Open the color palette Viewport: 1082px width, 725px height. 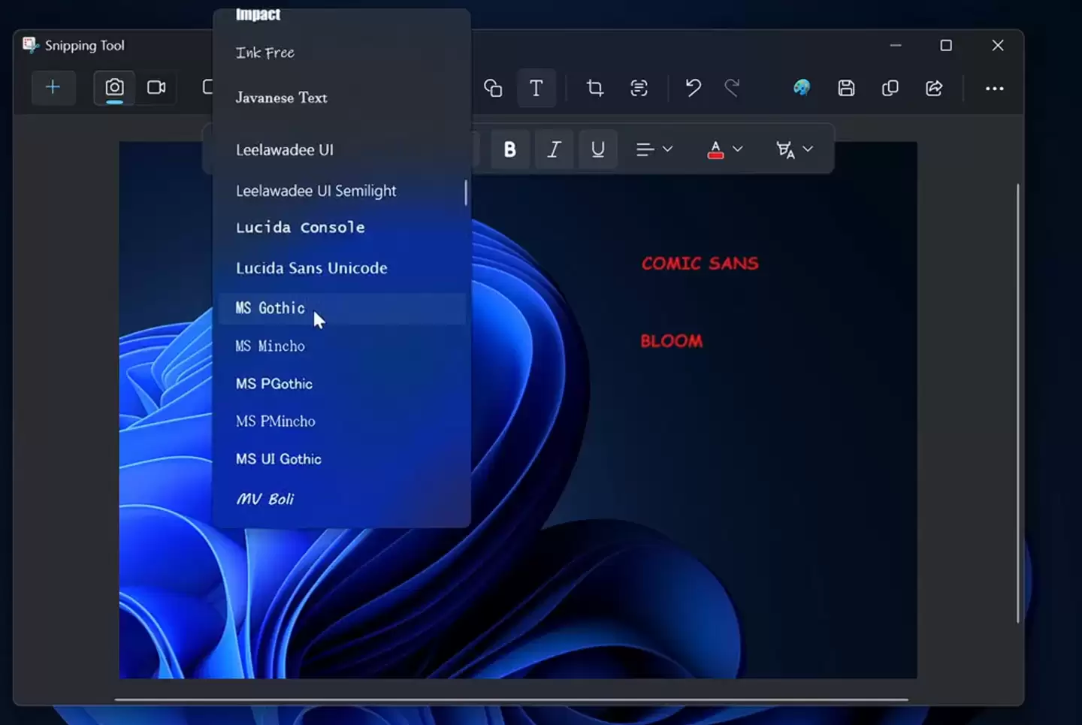801,88
